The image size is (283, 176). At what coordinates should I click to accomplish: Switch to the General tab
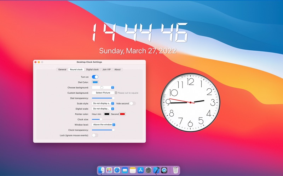coord(62,69)
